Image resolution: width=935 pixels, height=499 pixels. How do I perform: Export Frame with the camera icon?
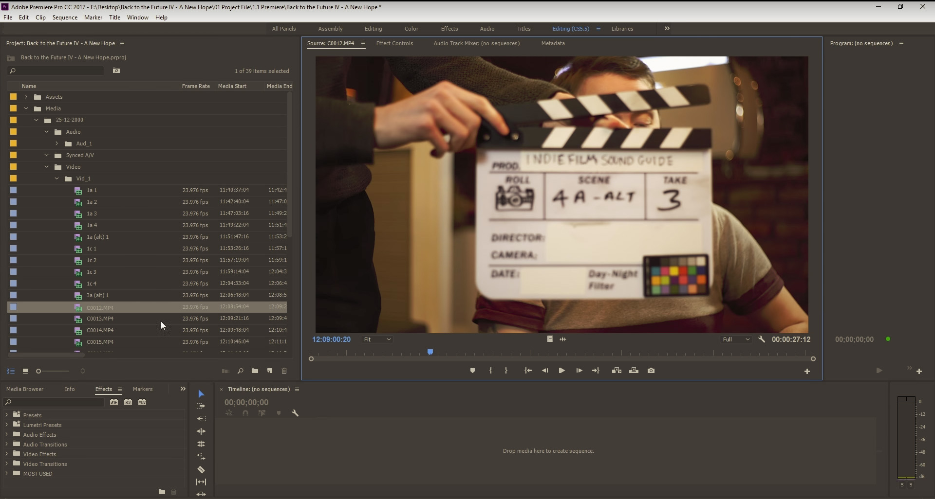click(651, 371)
